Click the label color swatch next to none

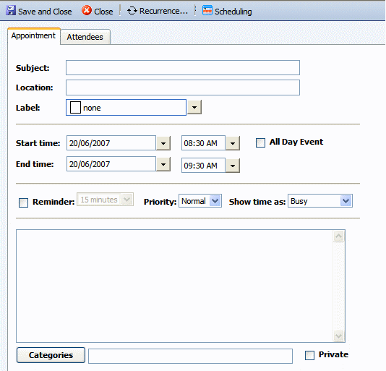75,108
